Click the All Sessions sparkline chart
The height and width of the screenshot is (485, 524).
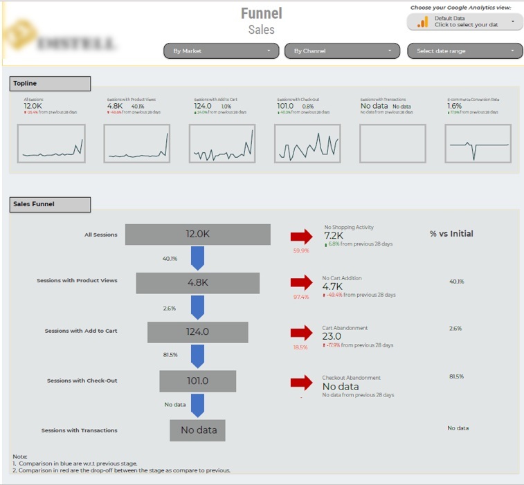pyautogui.click(x=51, y=144)
